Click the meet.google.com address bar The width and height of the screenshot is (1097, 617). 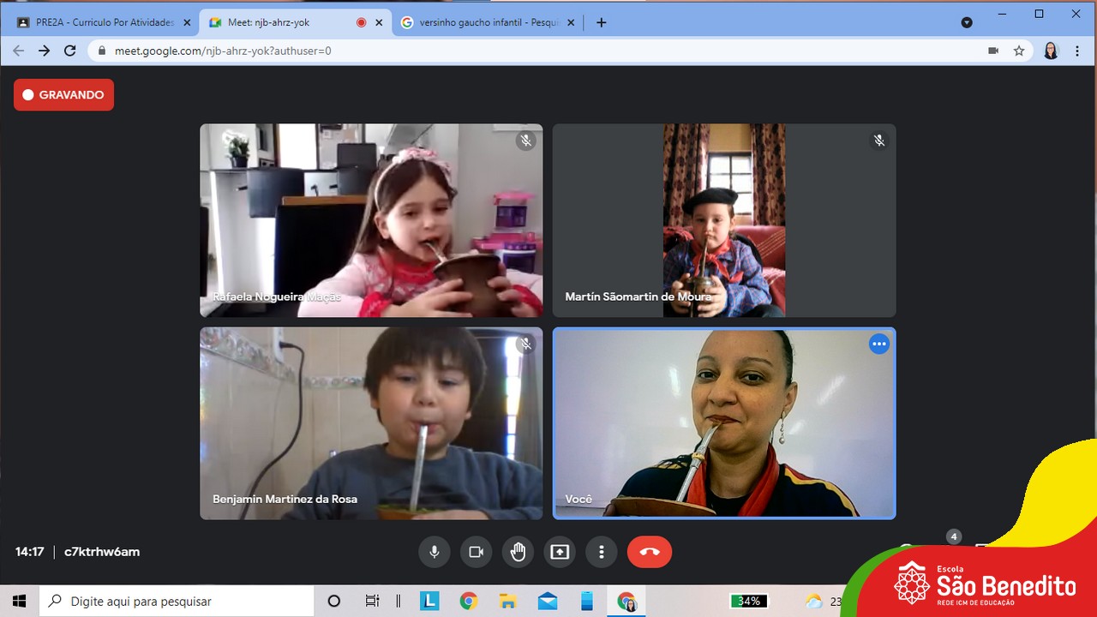click(x=514, y=51)
